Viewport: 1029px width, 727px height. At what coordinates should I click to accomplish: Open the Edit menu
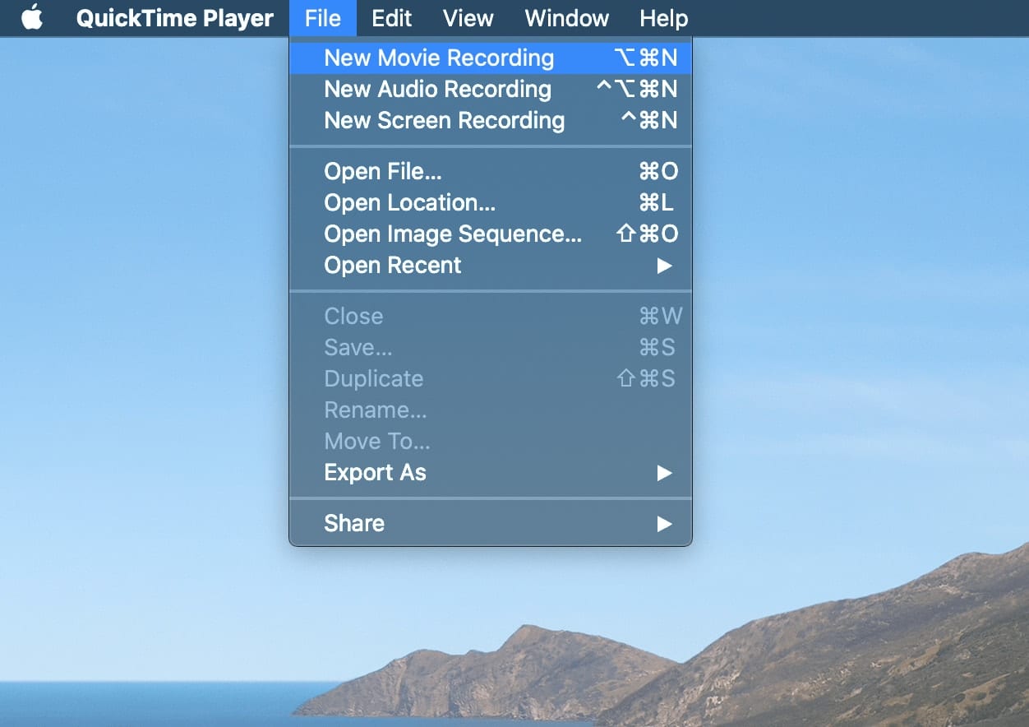391,18
